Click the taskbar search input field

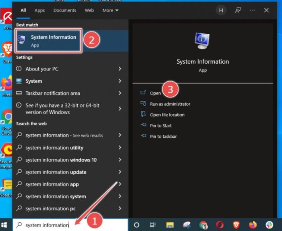coord(70,225)
